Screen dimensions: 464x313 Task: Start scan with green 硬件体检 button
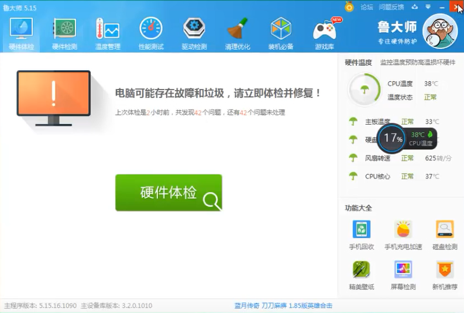click(169, 192)
